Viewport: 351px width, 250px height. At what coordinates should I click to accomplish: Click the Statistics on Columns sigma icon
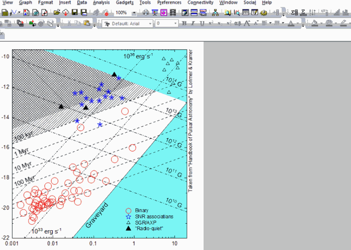click(294, 13)
